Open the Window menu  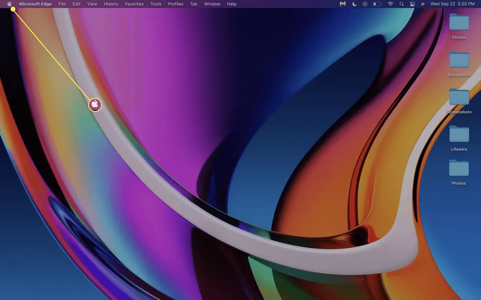(x=212, y=4)
